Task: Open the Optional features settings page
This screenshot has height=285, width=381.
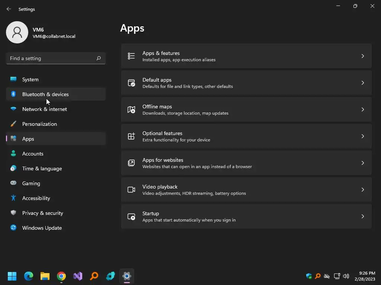Action: coord(246,136)
